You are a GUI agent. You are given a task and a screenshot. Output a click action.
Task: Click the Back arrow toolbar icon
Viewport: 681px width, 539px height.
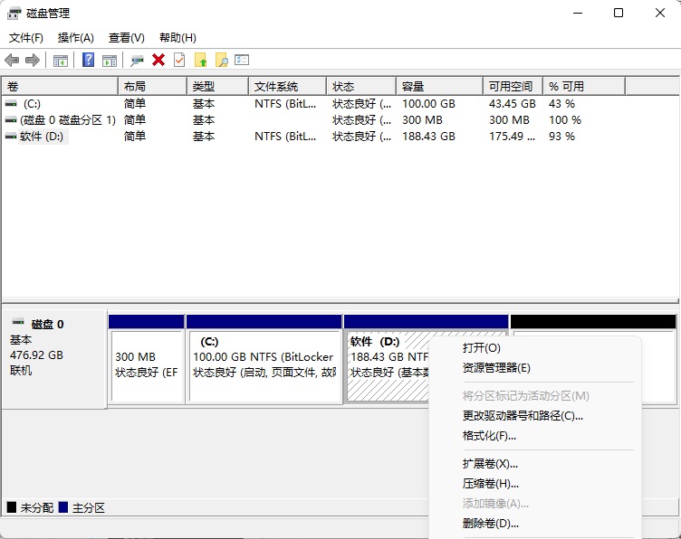(12, 60)
